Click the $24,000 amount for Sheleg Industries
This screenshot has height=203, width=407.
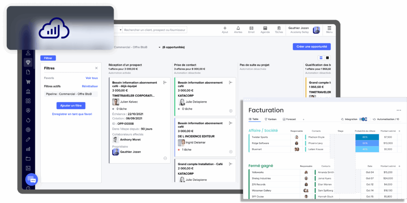pyautogui.click(x=388, y=178)
